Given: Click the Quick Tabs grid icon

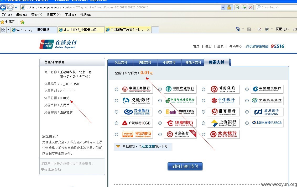Looking at the screenshot, I should pos(3,30).
